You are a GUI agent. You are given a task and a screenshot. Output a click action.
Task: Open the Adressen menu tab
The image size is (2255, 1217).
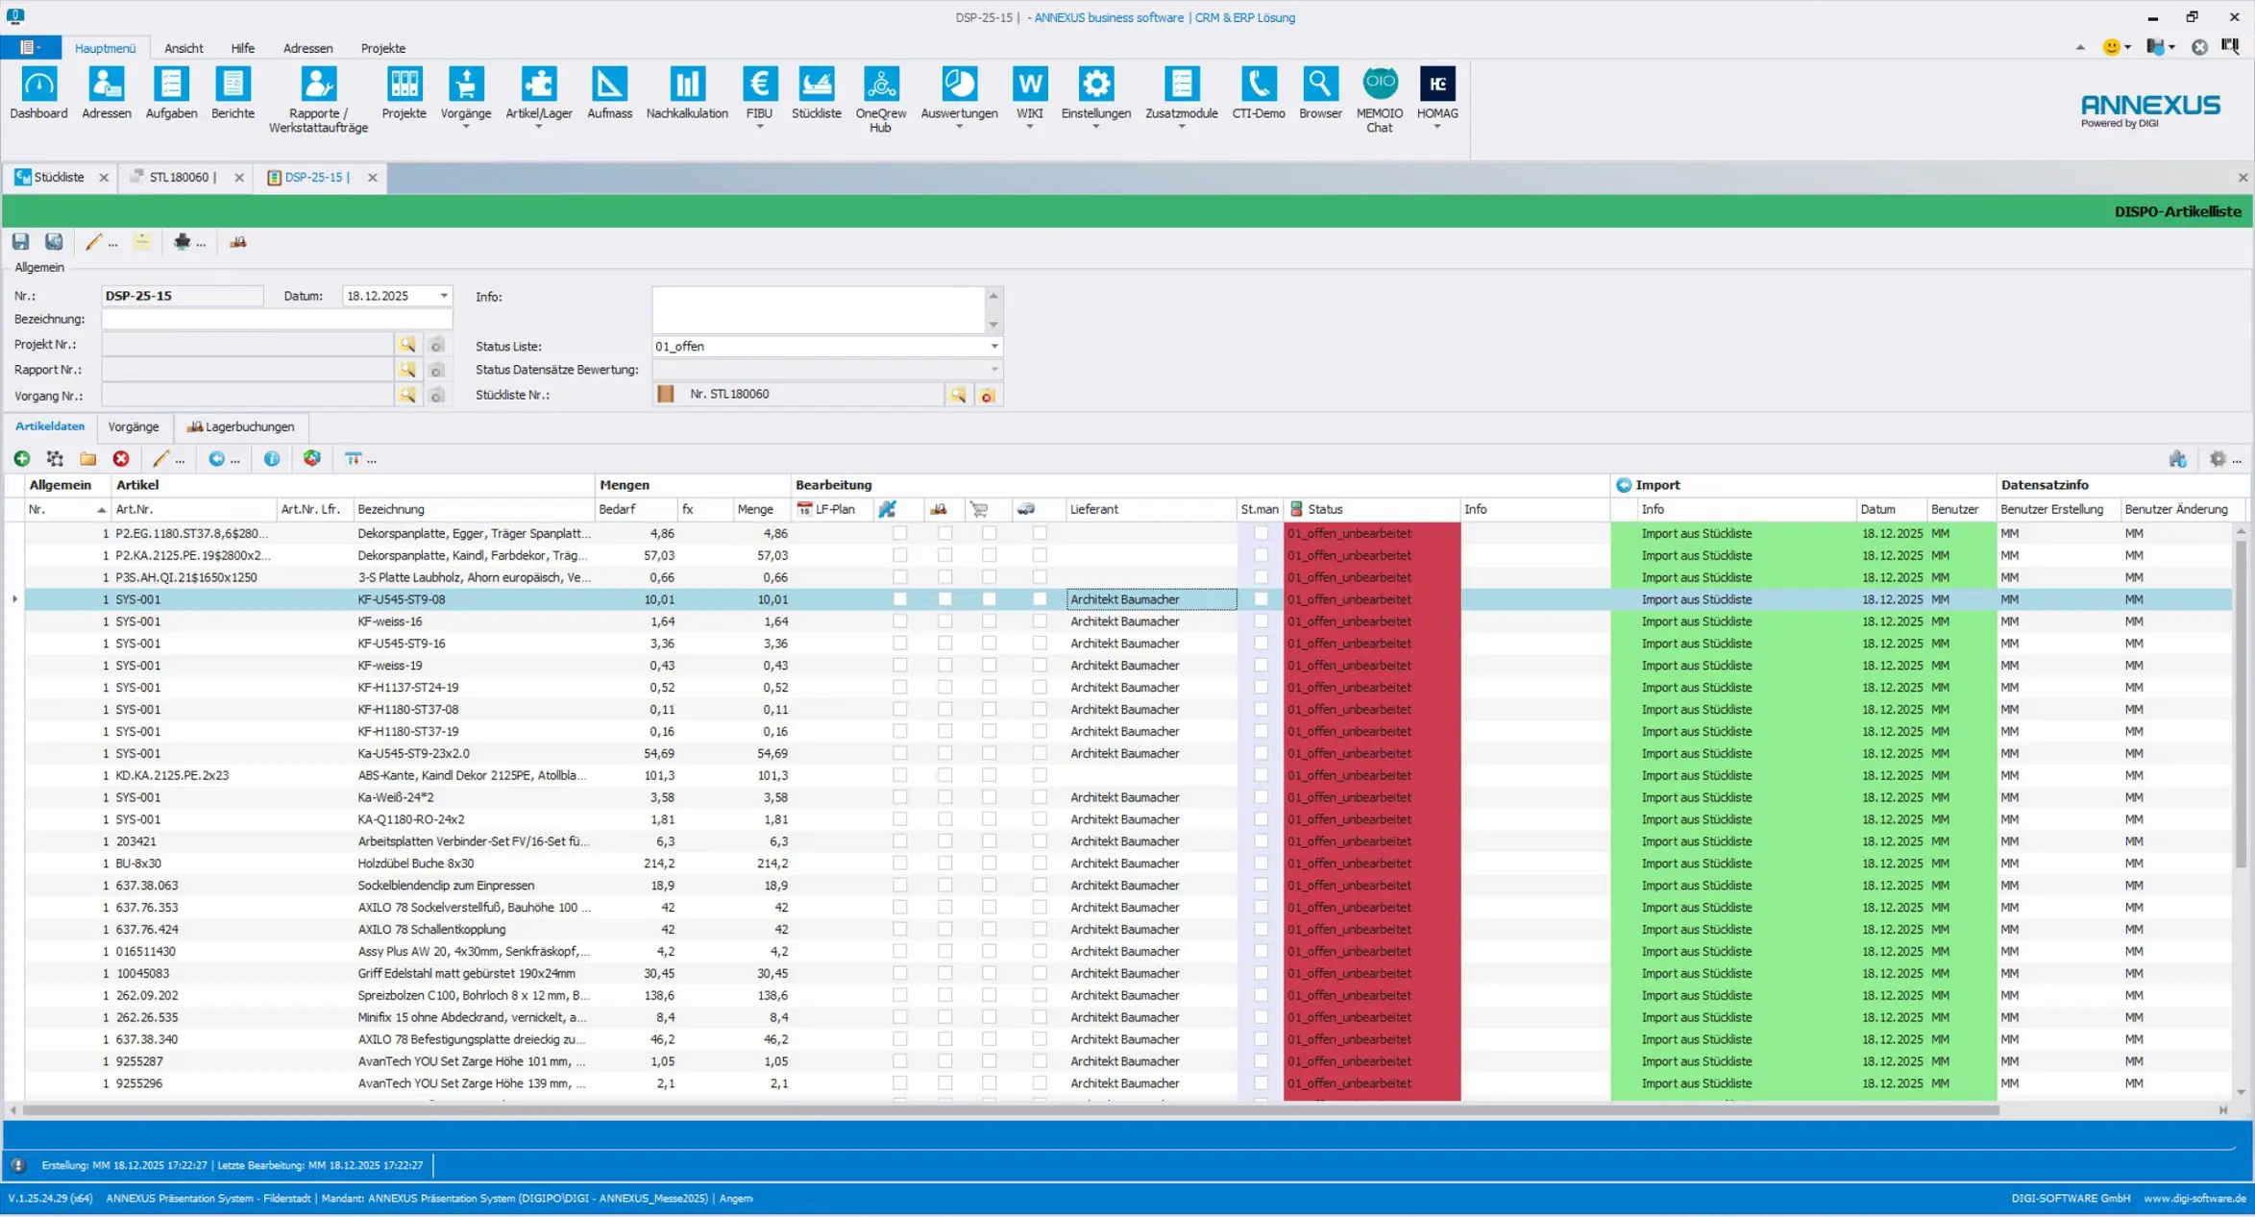click(x=307, y=48)
